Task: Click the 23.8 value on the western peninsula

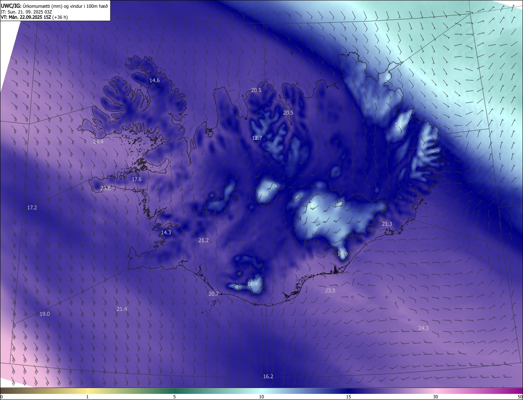Action: tap(105, 189)
